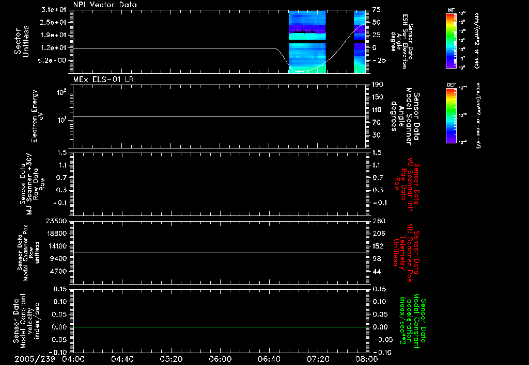Click the narrow NPI spectrogram block near 08:00

(x=360, y=42)
